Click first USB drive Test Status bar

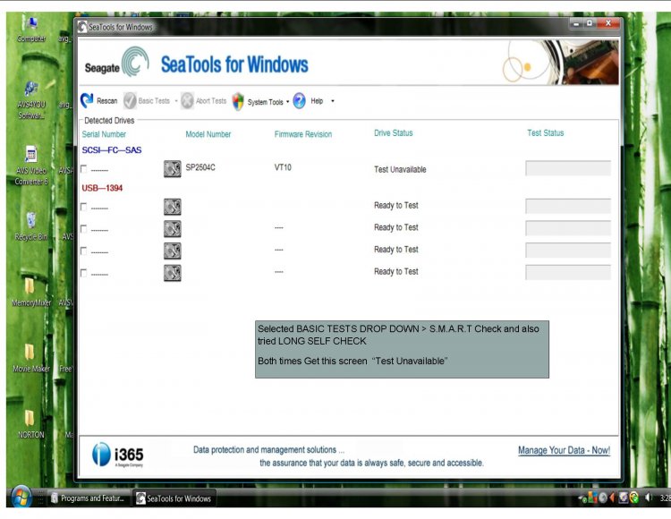click(x=568, y=206)
